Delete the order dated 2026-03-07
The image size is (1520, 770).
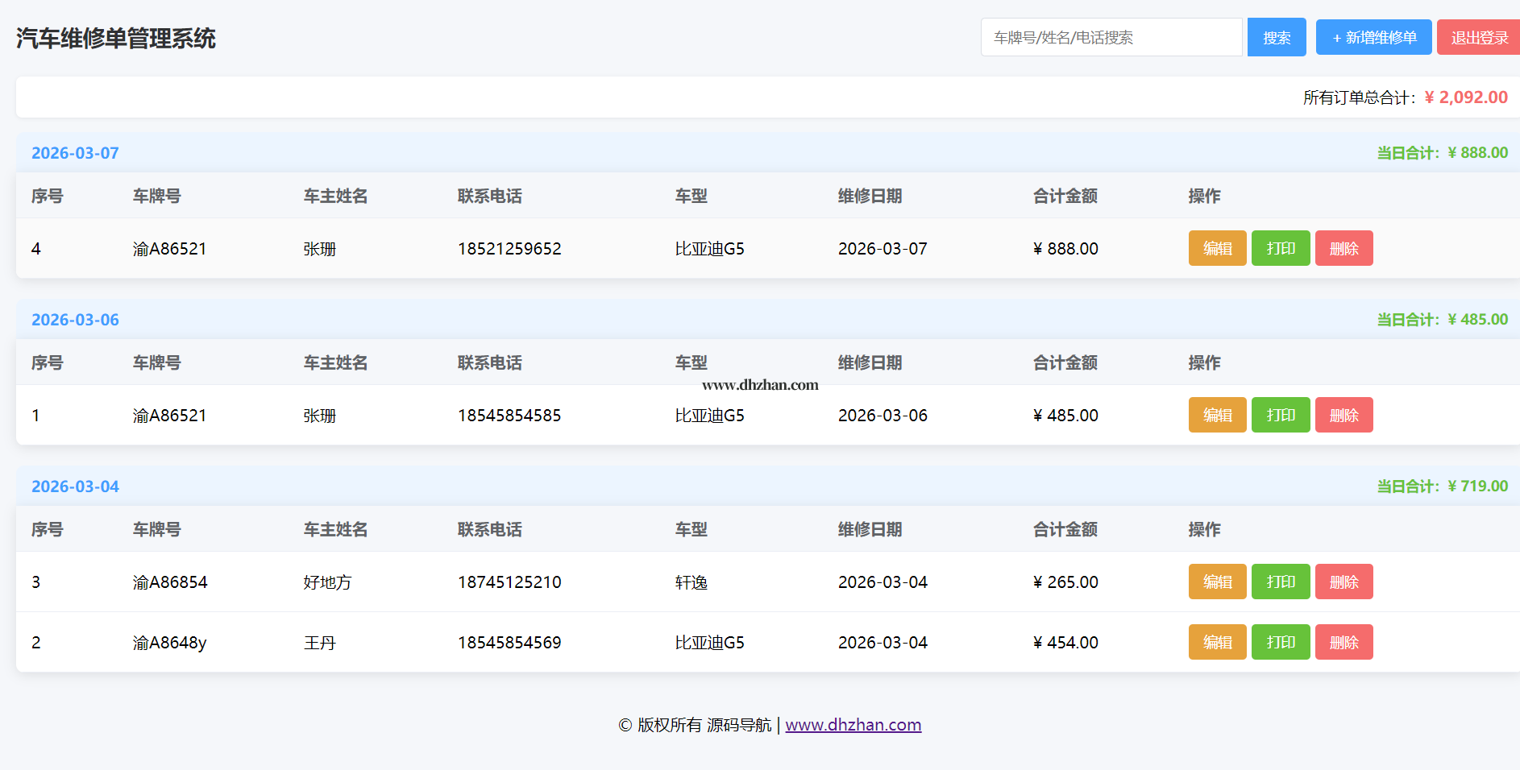(1343, 248)
